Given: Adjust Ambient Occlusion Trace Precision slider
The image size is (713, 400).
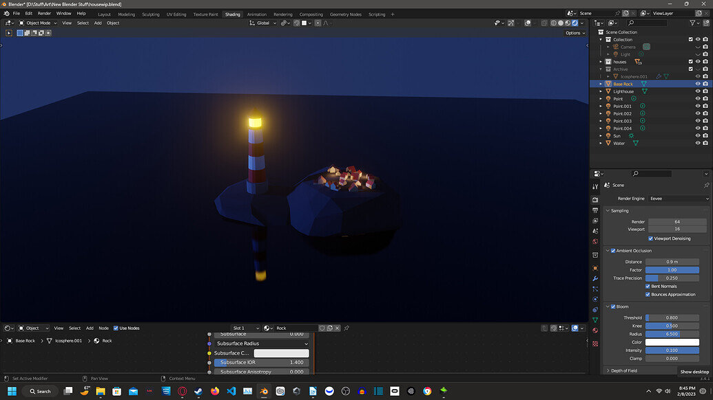Looking at the screenshot, I should coord(672,278).
